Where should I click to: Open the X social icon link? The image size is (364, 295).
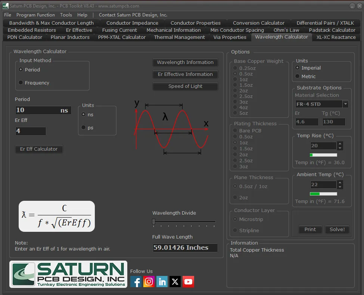point(175,282)
